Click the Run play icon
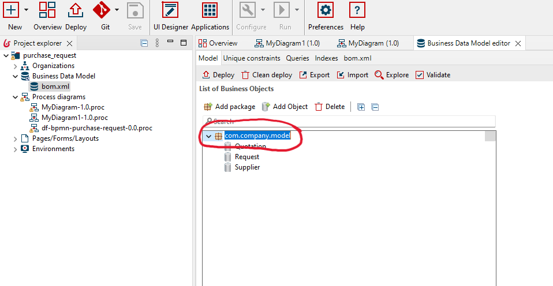The image size is (553, 286). (282, 9)
